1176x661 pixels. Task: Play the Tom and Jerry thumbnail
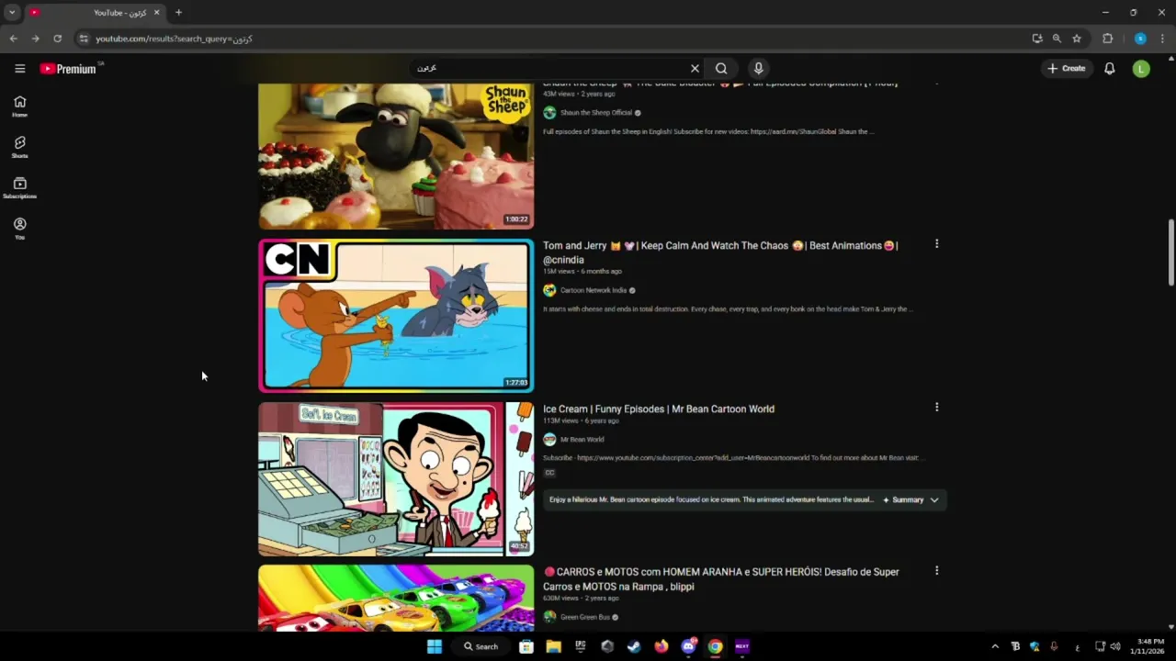click(396, 316)
